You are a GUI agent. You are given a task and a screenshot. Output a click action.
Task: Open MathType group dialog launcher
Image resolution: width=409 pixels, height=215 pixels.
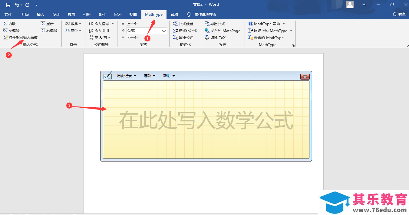(x=293, y=45)
